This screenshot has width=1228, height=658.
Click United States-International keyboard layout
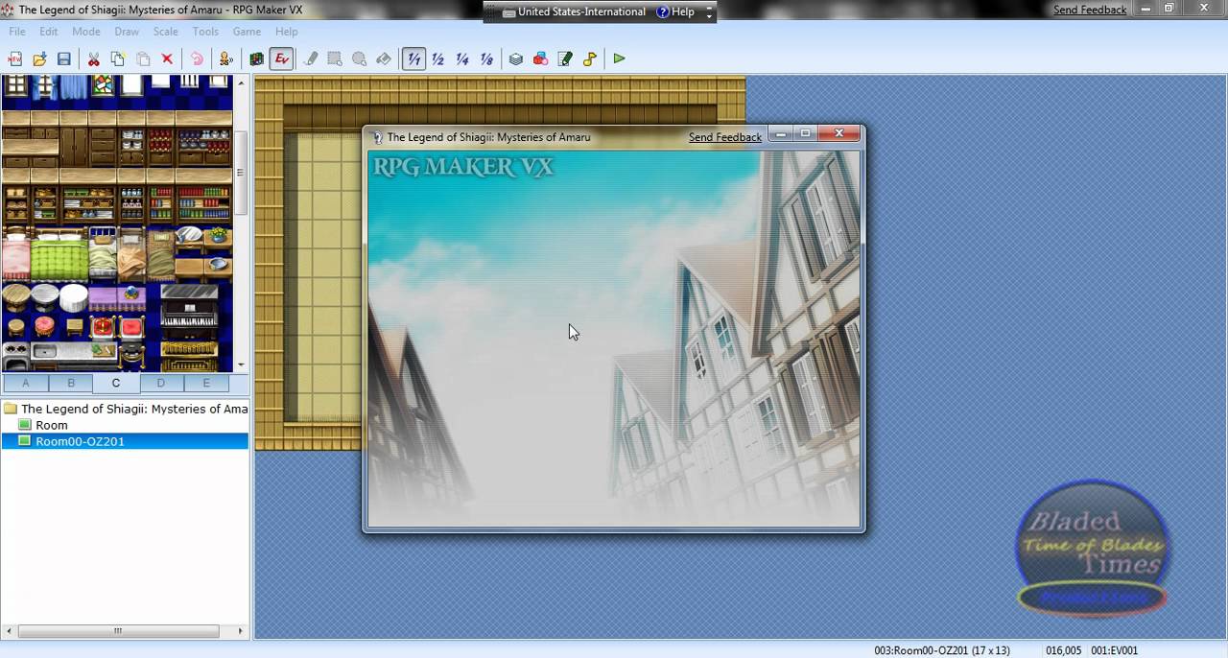pyautogui.click(x=574, y=12)
